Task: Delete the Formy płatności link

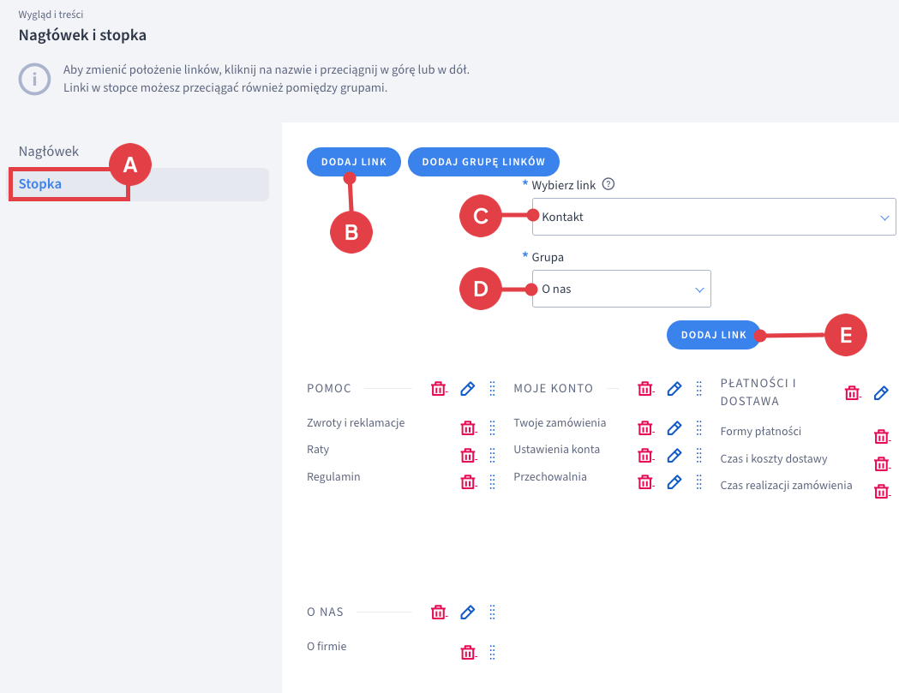Action: coord(881,437)
